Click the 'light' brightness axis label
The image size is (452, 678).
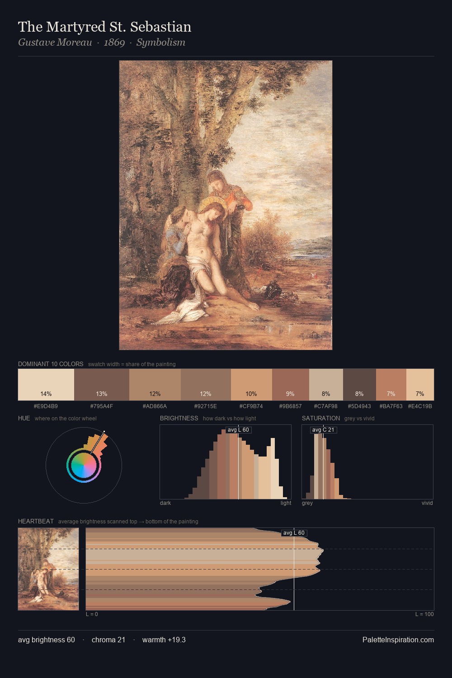[x=286, y=503]
